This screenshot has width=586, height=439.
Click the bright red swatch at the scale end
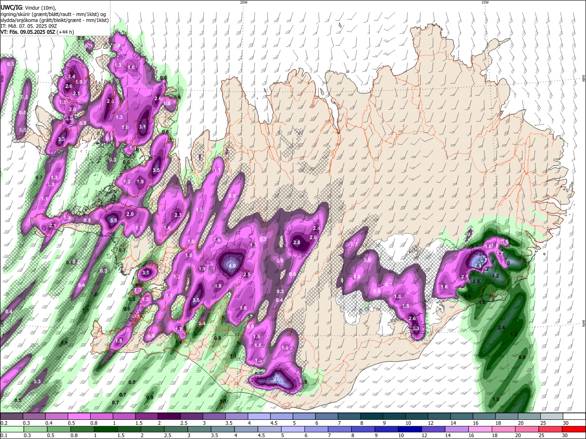pos(574,429)
